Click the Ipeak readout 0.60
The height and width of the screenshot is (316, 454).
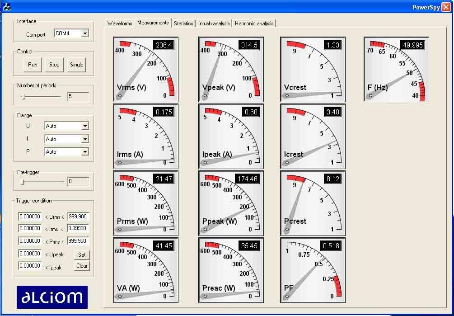click(x=251, y=112)
